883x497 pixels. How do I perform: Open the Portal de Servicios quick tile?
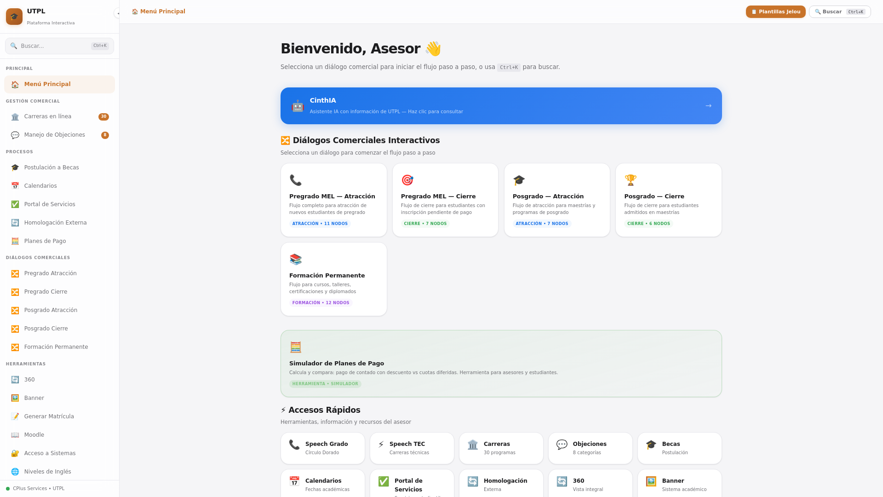(412, 483)
